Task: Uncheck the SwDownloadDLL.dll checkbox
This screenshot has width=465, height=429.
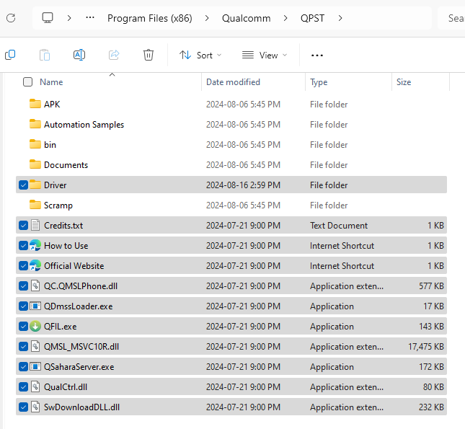Action: tap(23, 407)
